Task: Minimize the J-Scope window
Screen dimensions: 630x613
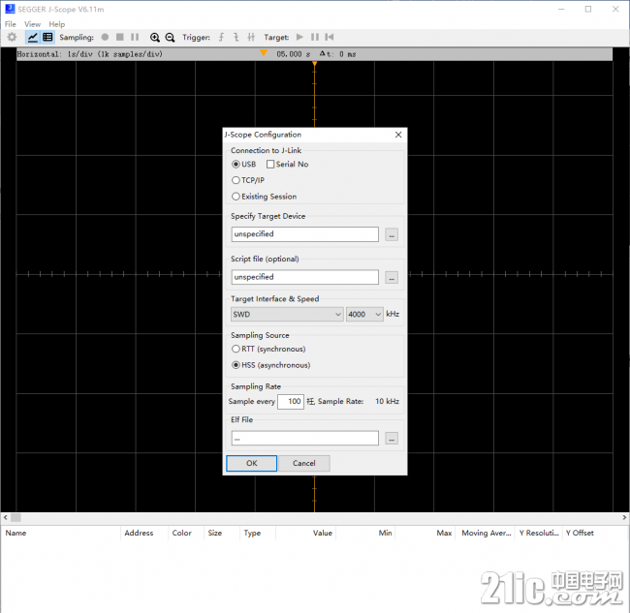Action: click(x=561, y=9)
